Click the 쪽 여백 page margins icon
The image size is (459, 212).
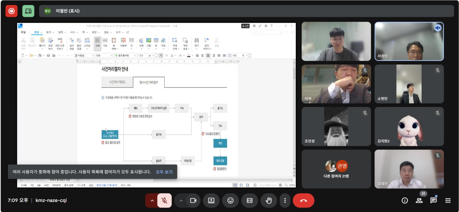coord(114,43)
